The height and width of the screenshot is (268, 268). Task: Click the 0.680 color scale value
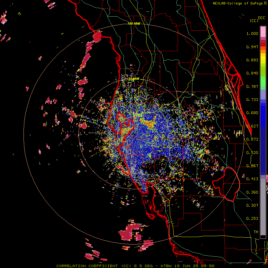pos(252,113)
